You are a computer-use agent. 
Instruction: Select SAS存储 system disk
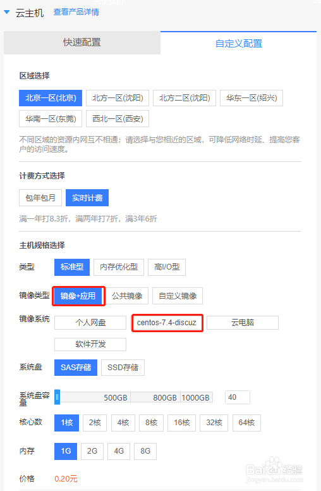76,368
